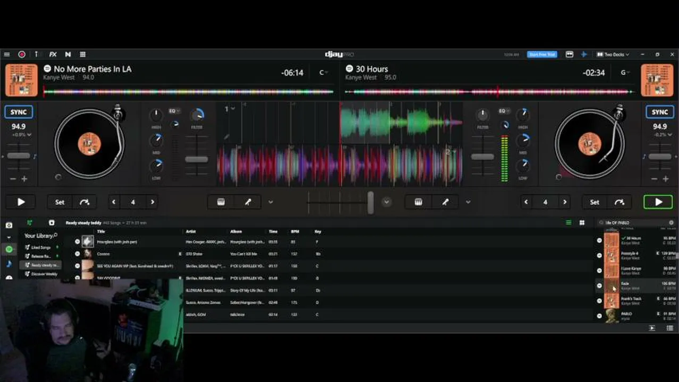The height and width of the screenshot is (382, 679).
Task: Jump to cue arrow on left deck
Action: point(84,202)
